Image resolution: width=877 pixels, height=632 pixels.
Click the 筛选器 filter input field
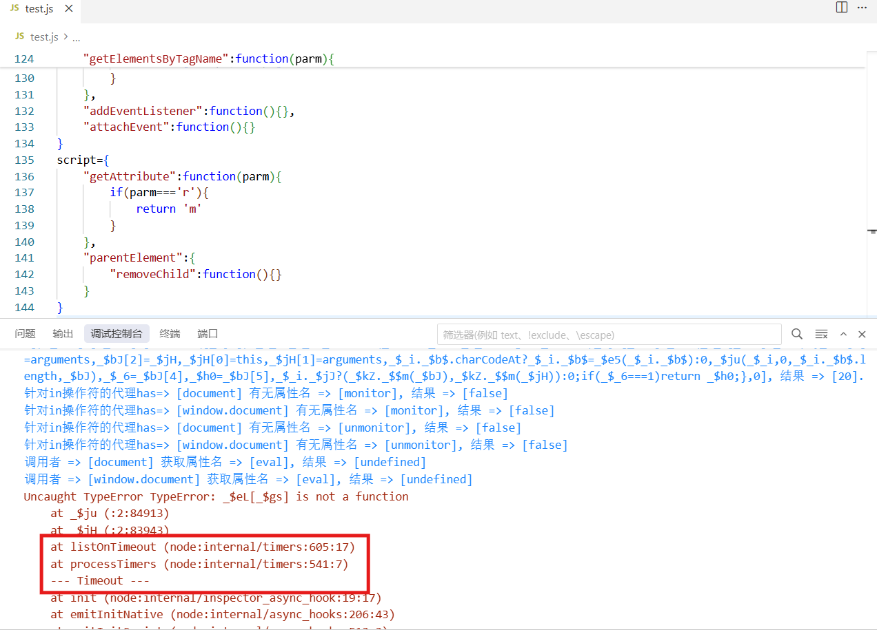(x=609, y=335)
